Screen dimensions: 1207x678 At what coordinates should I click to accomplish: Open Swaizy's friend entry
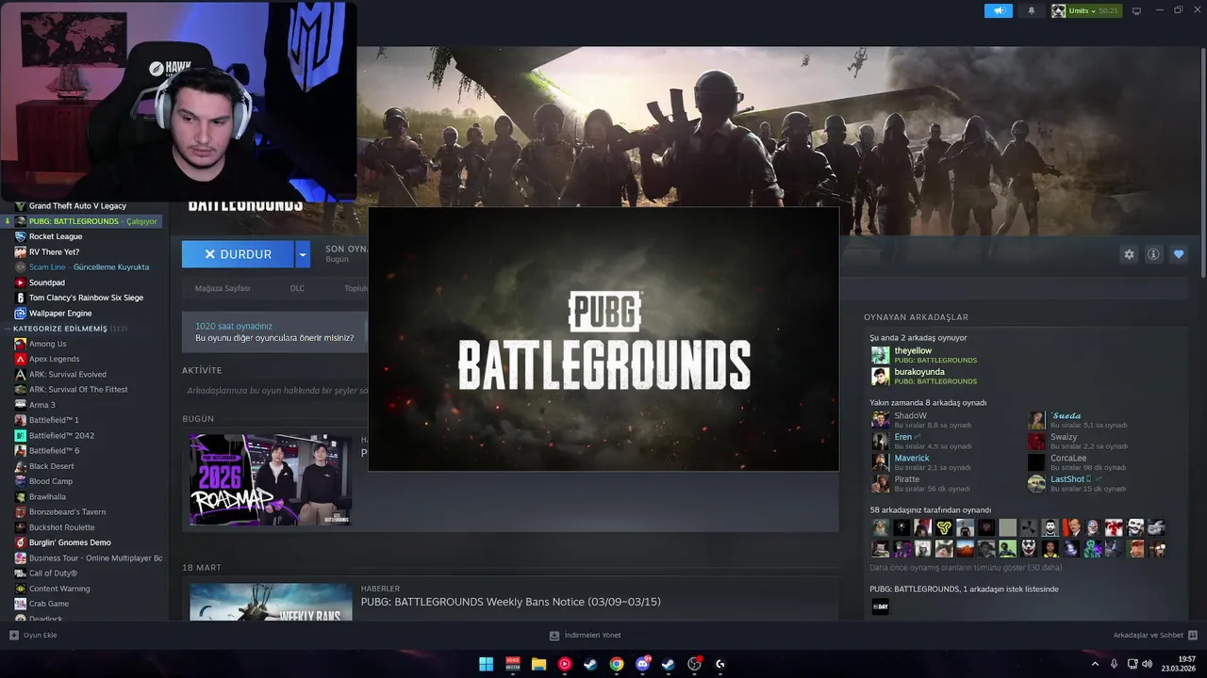[1078, 441]
